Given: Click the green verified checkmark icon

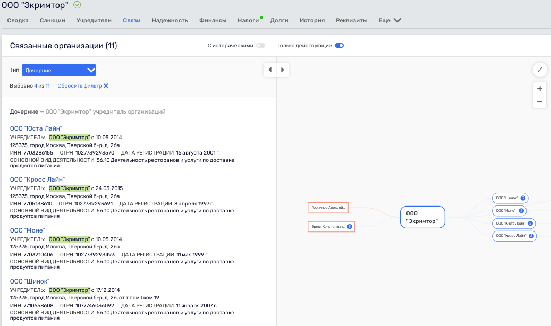Looking at the screenshot, I should tap(77, 5).
